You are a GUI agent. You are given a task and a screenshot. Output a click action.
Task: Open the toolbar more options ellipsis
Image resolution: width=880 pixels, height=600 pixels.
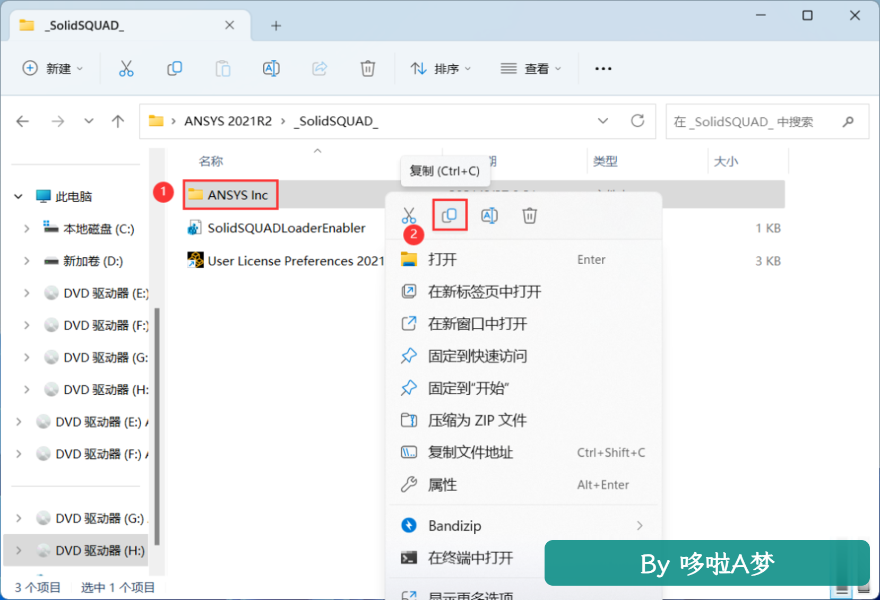tap(603, 68)
